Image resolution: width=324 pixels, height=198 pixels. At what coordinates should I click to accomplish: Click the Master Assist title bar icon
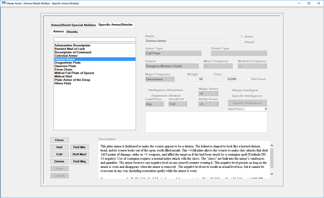pos(3,3)
